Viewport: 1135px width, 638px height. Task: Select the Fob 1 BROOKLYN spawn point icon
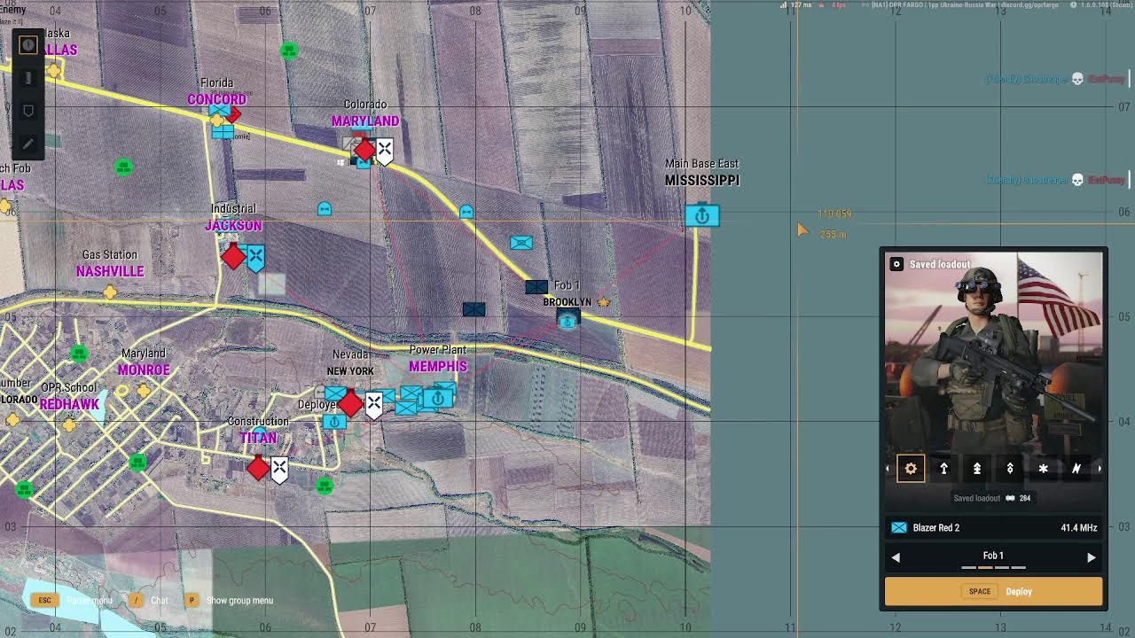point(567,321)
